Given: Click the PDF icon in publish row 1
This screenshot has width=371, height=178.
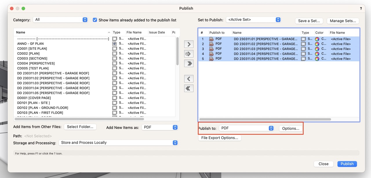Looking at the screenshot, I should 211,39.
